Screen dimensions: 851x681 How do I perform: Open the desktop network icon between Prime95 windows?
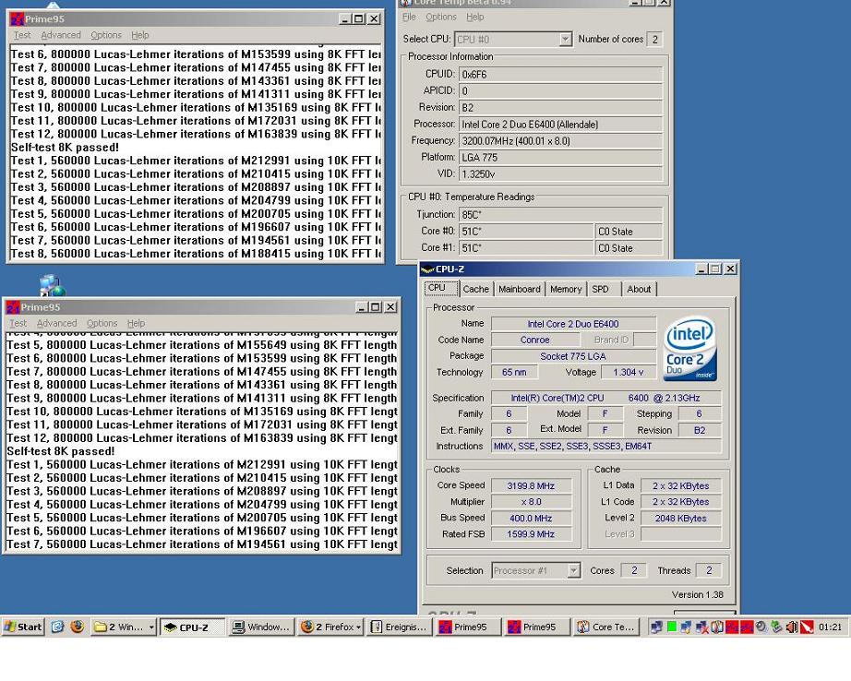(52, 284)
